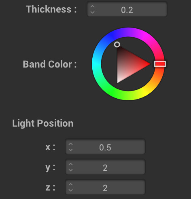Click the y value field showing 2

click(x=105, y=167)
